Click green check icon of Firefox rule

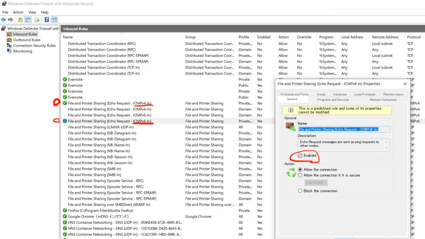65,210
